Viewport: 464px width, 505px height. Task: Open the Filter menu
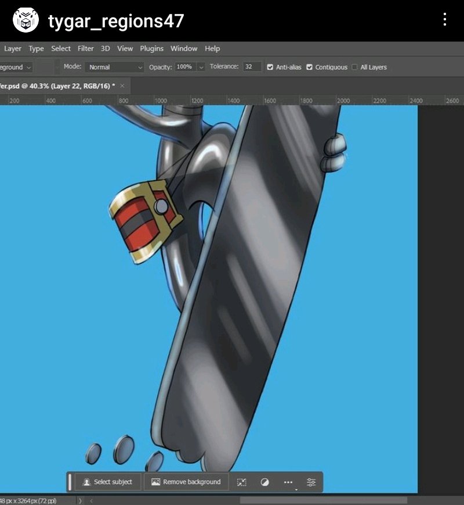(x=85, y=49)
